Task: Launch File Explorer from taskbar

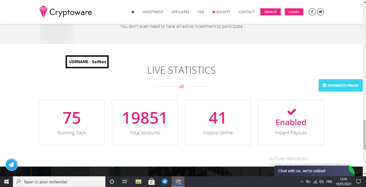Action: coord(138,182)
